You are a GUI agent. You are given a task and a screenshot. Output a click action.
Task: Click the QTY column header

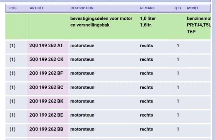click(178, 8)
